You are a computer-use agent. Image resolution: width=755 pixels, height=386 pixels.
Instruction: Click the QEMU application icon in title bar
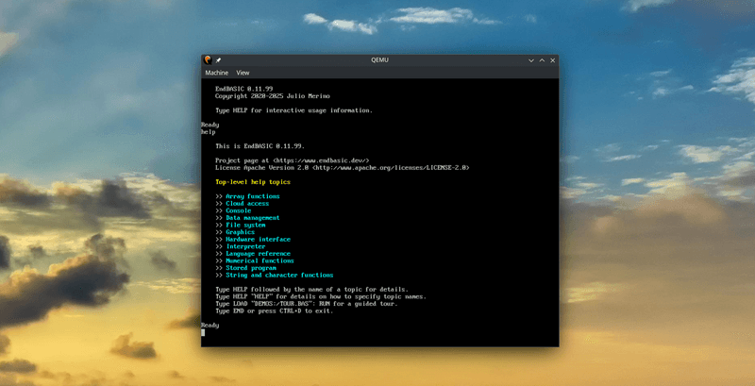[x=208, y=60]
